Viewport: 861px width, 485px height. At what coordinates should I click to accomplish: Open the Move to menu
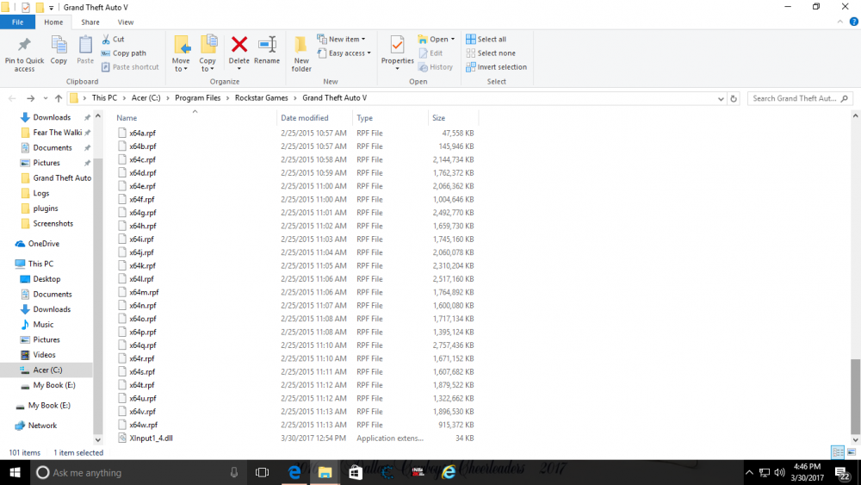tap(181, 53)
